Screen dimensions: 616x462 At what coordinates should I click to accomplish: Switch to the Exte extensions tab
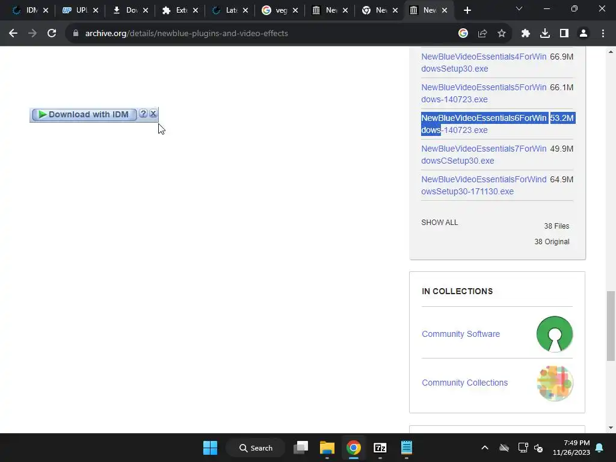tap(175, 10)
